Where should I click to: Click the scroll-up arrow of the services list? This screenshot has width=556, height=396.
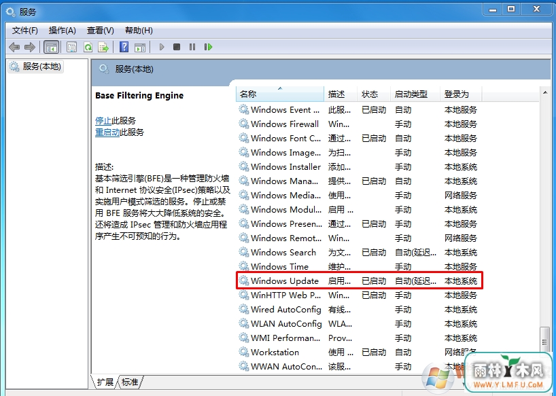[x=545, y=93]
